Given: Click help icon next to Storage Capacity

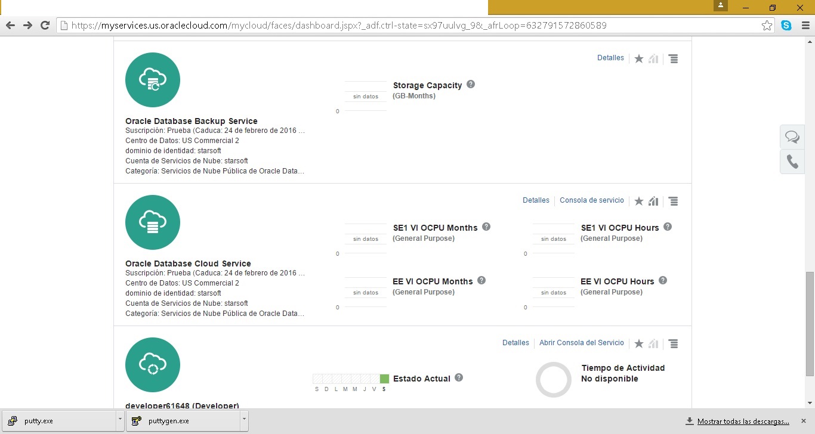Looking at the screenshot, I should click(471, 85).
